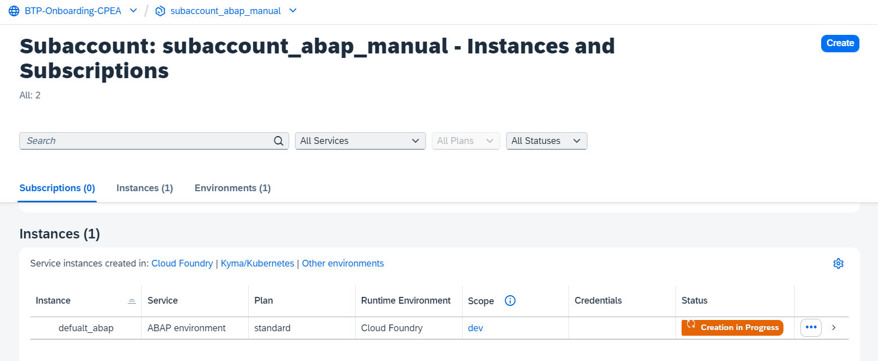
Task: Click the subaccount hexagon icon beside subaccount_abap_manual
Action: tap(159, 10)
